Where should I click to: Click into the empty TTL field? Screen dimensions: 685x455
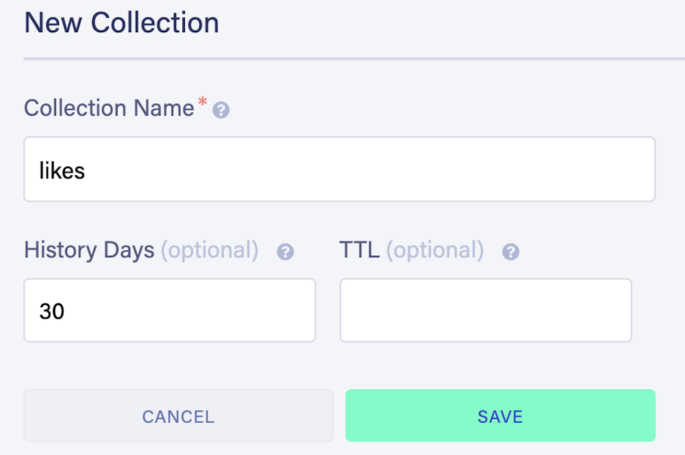tap(485, 311)
